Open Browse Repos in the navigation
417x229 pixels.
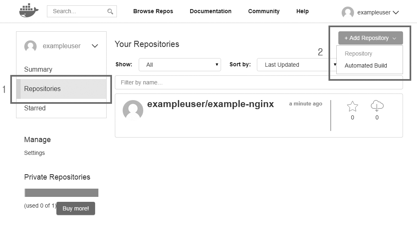click(x=153, y=11)
